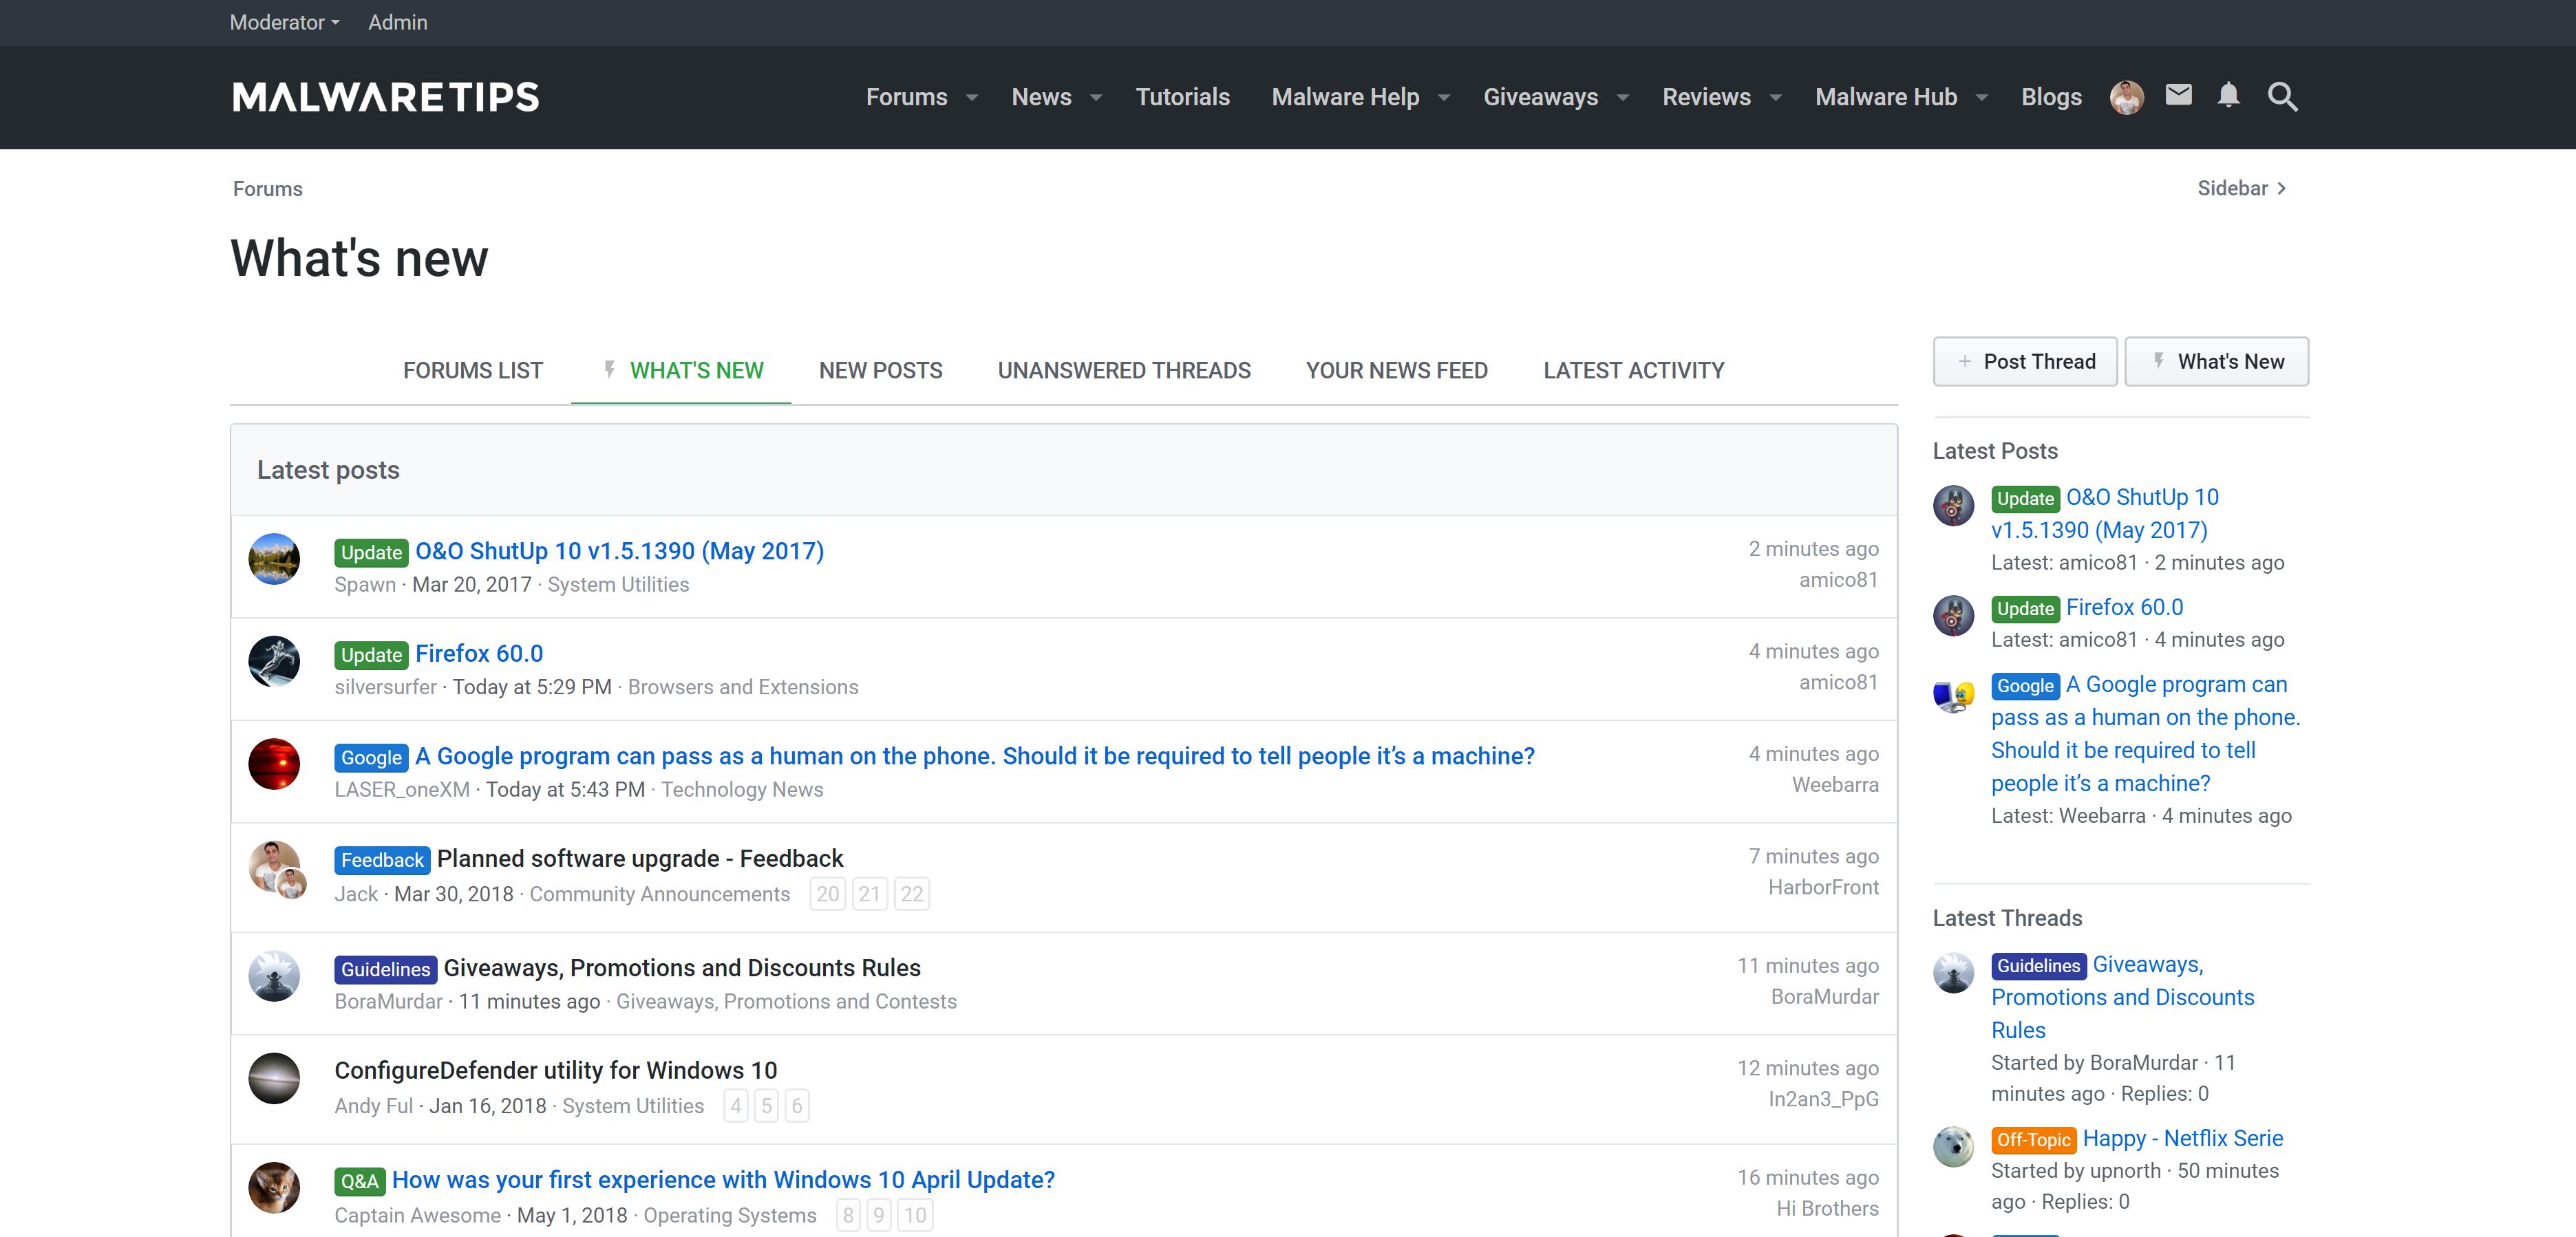
Task: Open the alerts bell icon
Action: point(2228,95)
